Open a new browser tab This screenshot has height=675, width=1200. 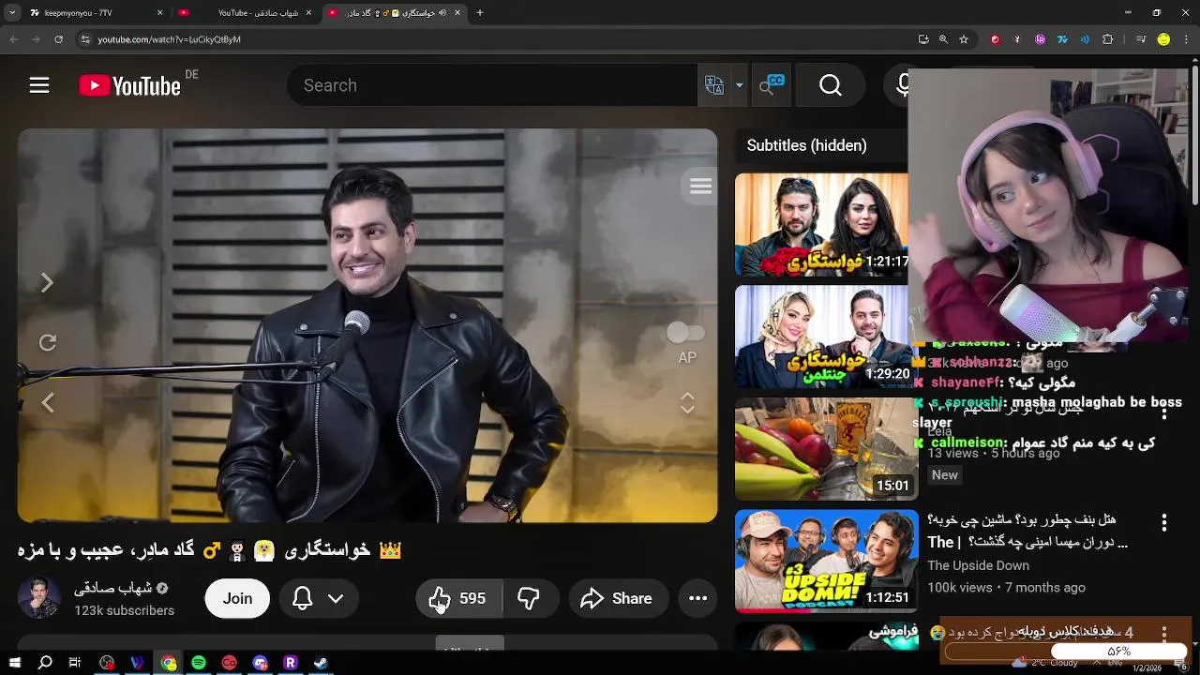(x=480, y=13)
